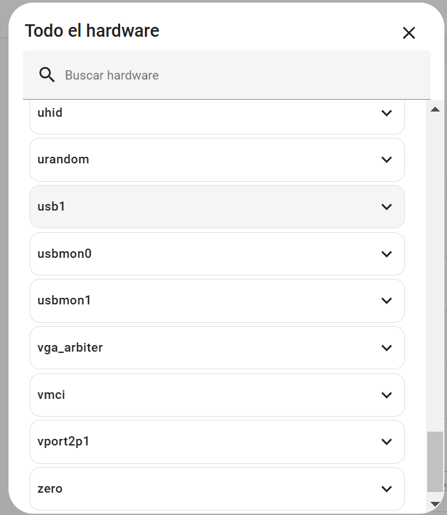Expand the zero chevron arrow
This screenshot has height=515, width=447.
pyautogui.click(x=387, y=489)
